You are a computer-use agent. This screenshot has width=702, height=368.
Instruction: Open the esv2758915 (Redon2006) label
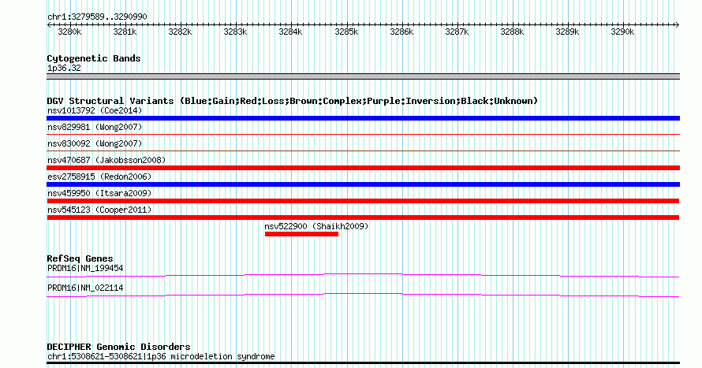(x=99, y=177)
